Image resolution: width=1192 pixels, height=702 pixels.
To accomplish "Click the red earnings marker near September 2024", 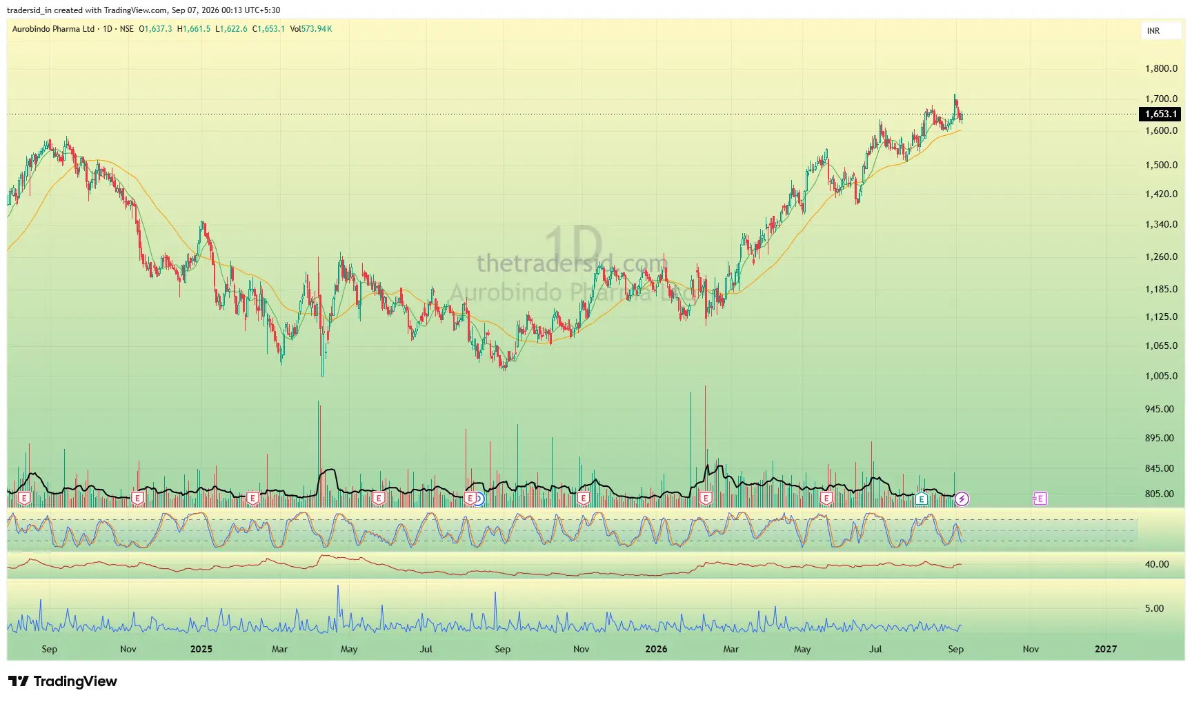I will [24, 498].
